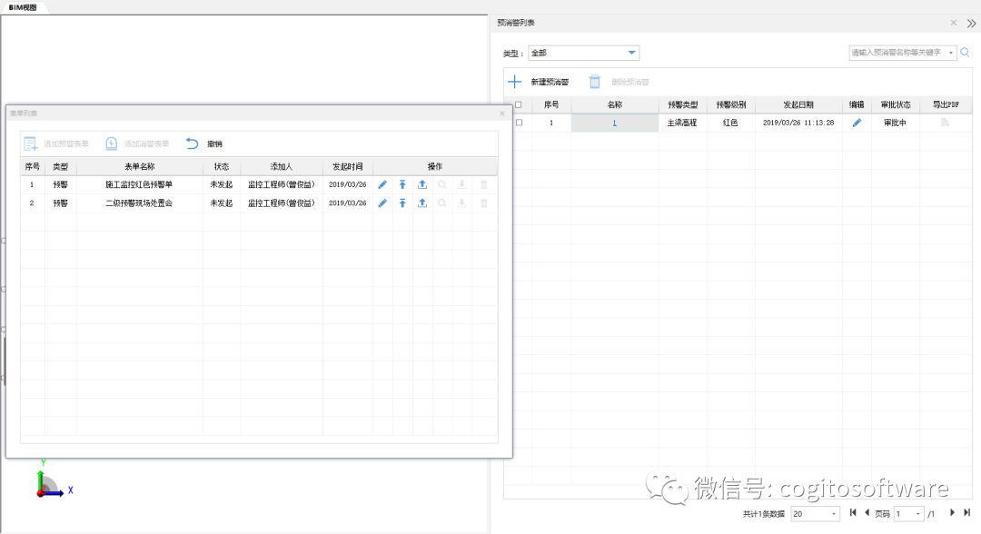Go to previous page in pagination
The height and width of the screenshot is (534, 981).
click(867, 513)
